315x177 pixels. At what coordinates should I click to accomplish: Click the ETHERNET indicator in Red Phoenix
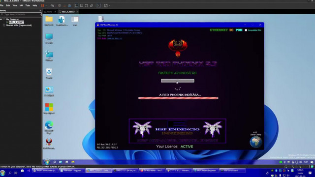point(219,30)
